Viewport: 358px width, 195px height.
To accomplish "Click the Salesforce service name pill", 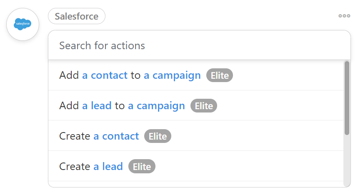I will coord(77,16).
